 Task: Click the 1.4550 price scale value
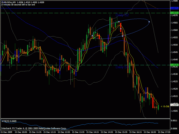(x=175, y=45)
